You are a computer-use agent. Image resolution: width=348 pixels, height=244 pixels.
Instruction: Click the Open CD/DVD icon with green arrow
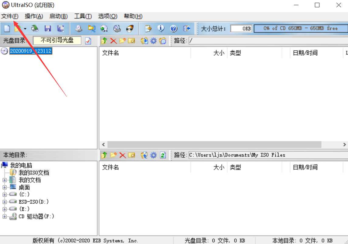(35, 28)
